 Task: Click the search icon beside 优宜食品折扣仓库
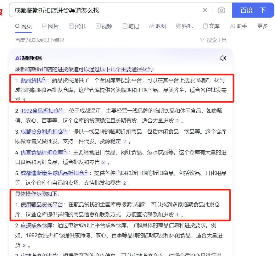pos(65,151)
